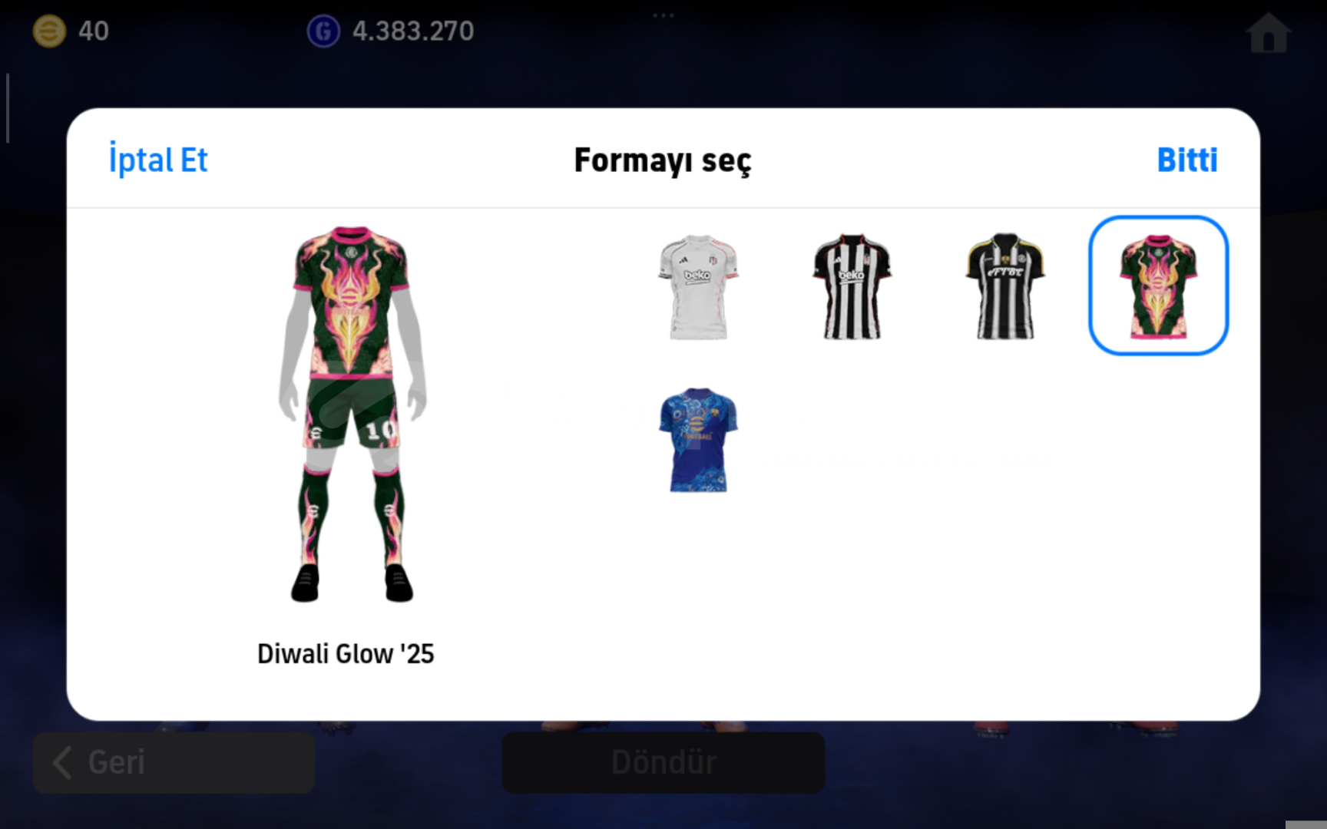The height and width of the screenshot is (829, 1327).
Task: Tap the back chevron beside Geri
Action: click(62, 762)
